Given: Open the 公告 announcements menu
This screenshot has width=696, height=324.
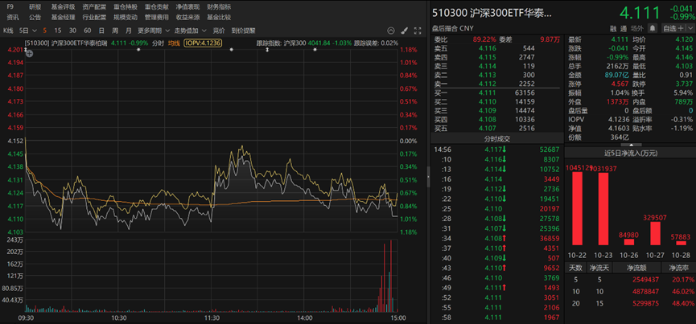Looking at the screenshot, I should pos(35,18).
